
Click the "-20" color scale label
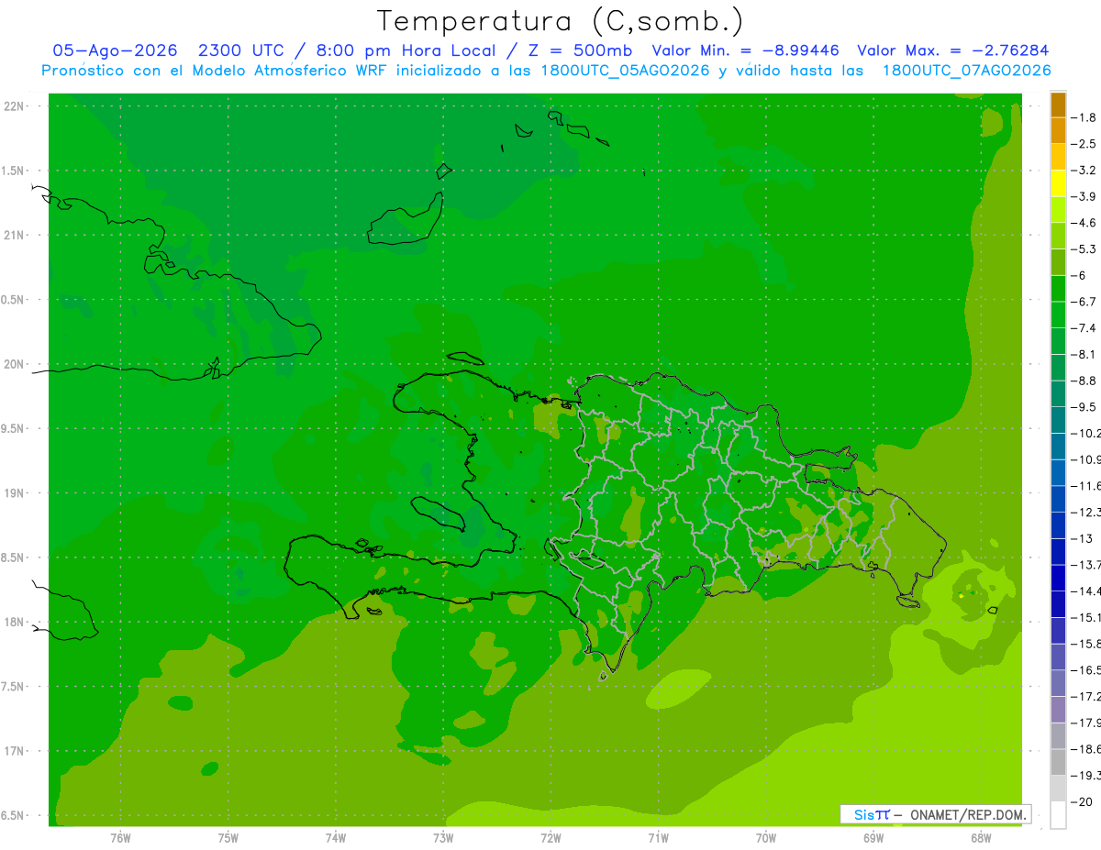[x=1083, y=801]
